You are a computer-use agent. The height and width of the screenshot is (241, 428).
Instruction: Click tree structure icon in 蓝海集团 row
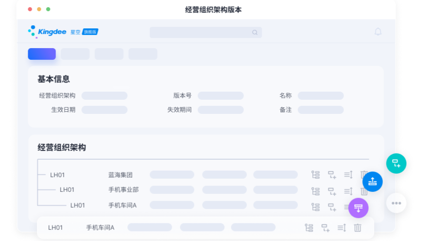coord(315,175)
